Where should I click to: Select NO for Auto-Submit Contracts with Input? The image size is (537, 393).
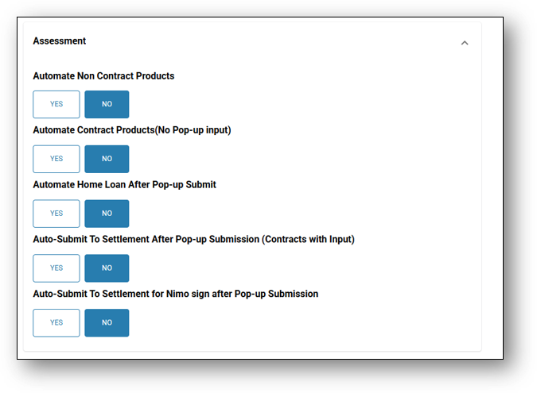point(107,268)
